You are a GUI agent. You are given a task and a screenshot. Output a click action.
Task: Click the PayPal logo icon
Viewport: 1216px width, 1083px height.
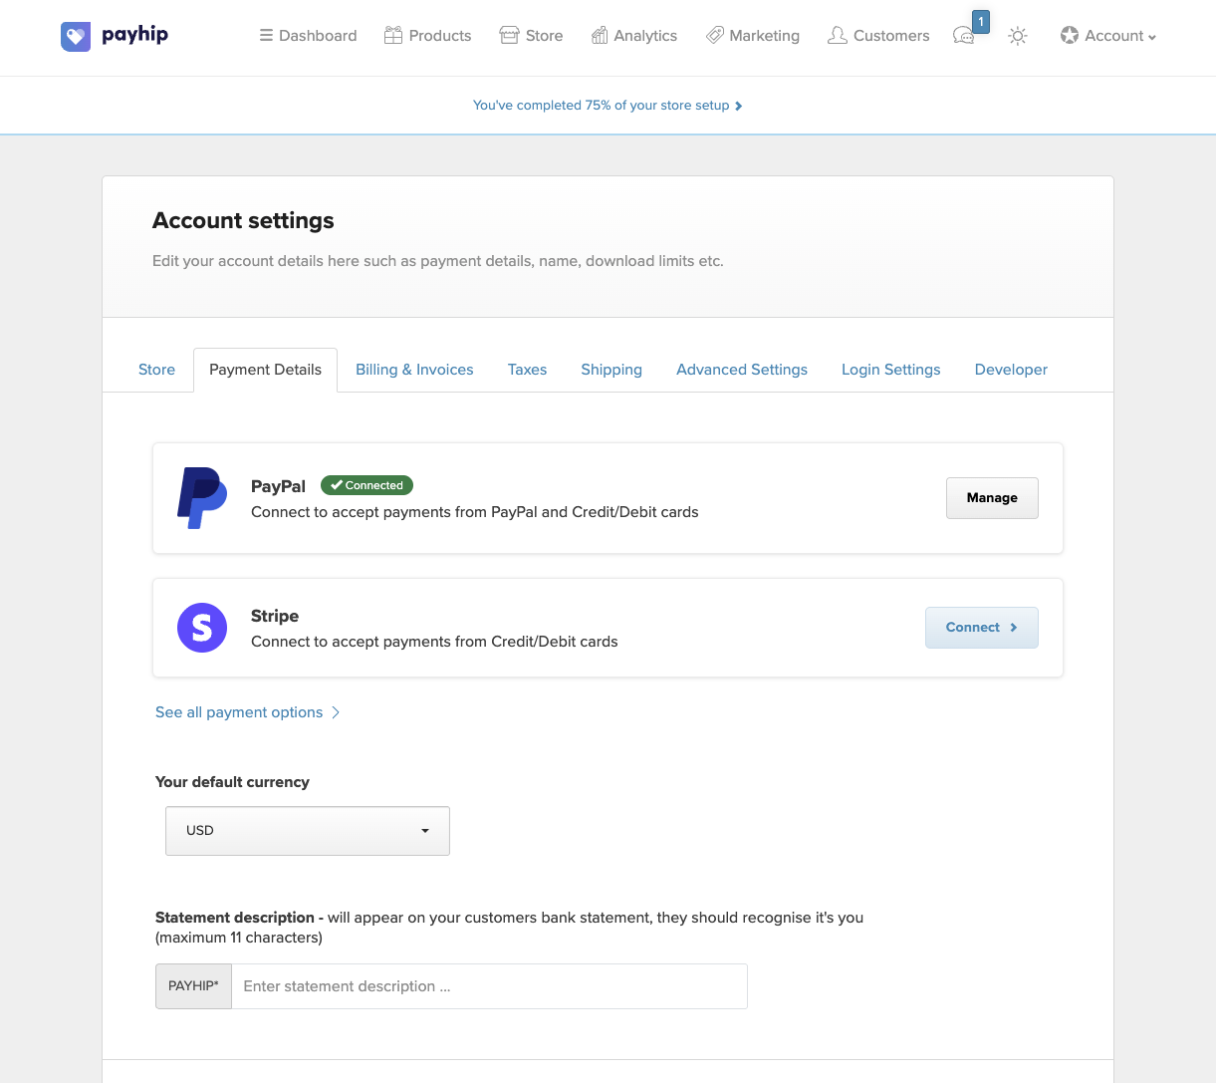202,498
